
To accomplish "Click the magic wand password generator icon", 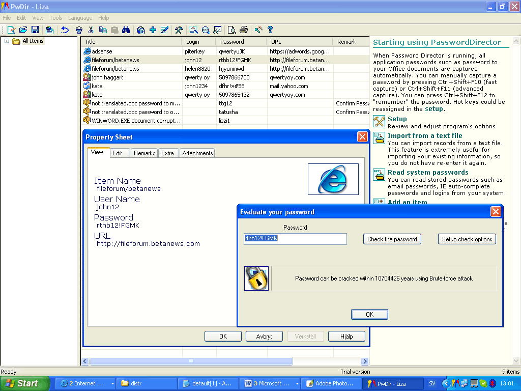I will click(194, 30).
